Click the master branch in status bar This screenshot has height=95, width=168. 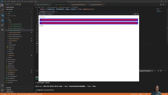(x=4, y=94)
